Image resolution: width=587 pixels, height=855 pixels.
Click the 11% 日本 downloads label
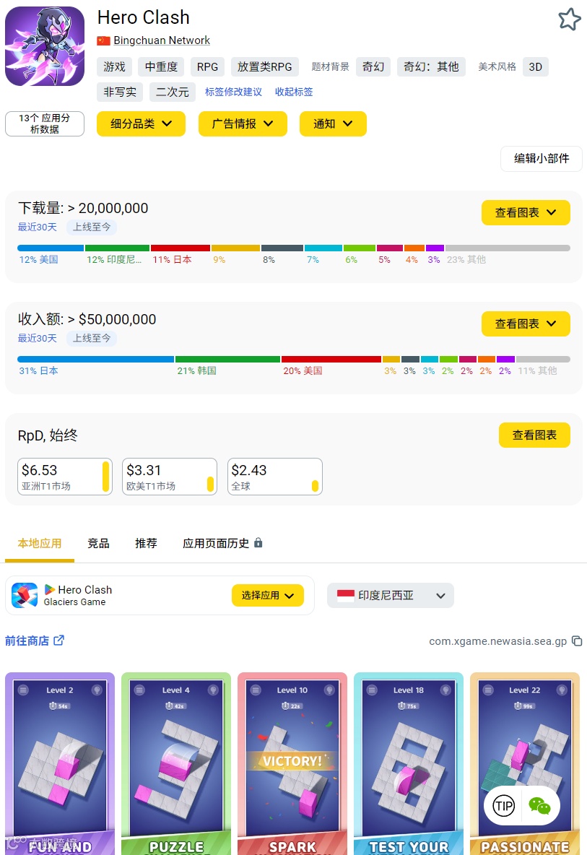point(172,259)
